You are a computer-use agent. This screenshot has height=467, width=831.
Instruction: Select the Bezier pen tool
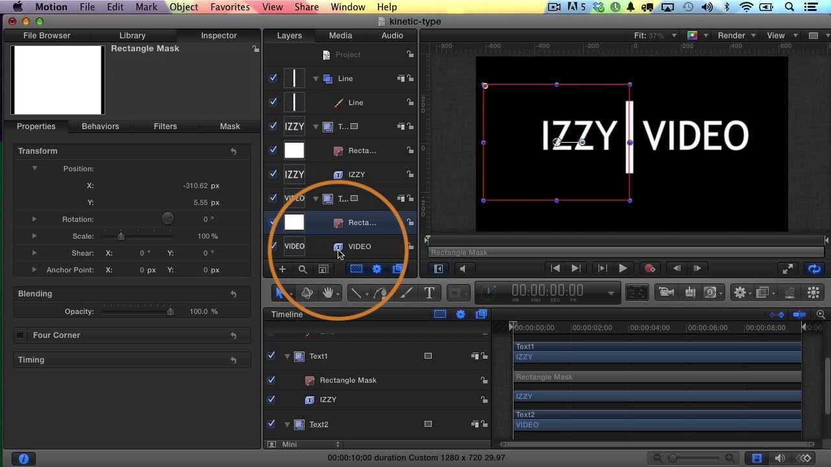[380, 293]
